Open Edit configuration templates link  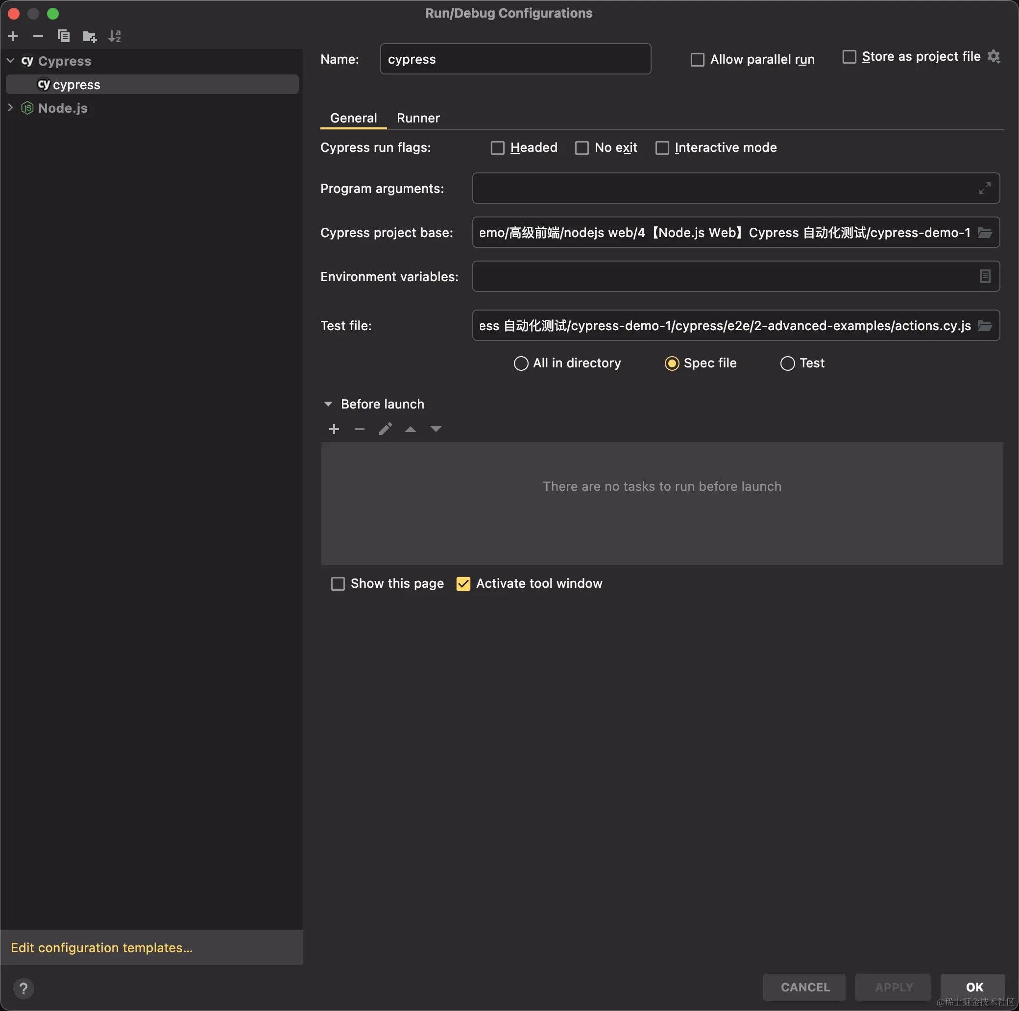tap(102, 948)
